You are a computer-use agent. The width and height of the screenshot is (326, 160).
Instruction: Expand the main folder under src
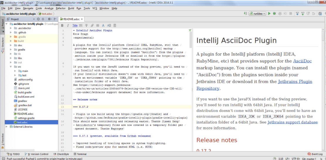(x=15, y=71)
